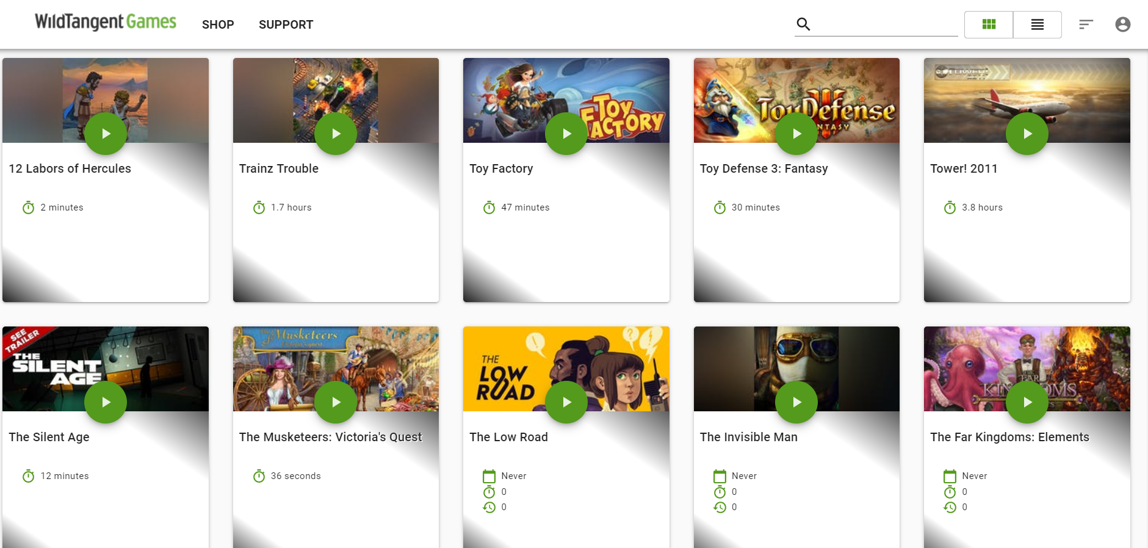This screenshot has height=548, width=1148.
Task: Select the Toy Factory title text
Action: tap(501, 168)
